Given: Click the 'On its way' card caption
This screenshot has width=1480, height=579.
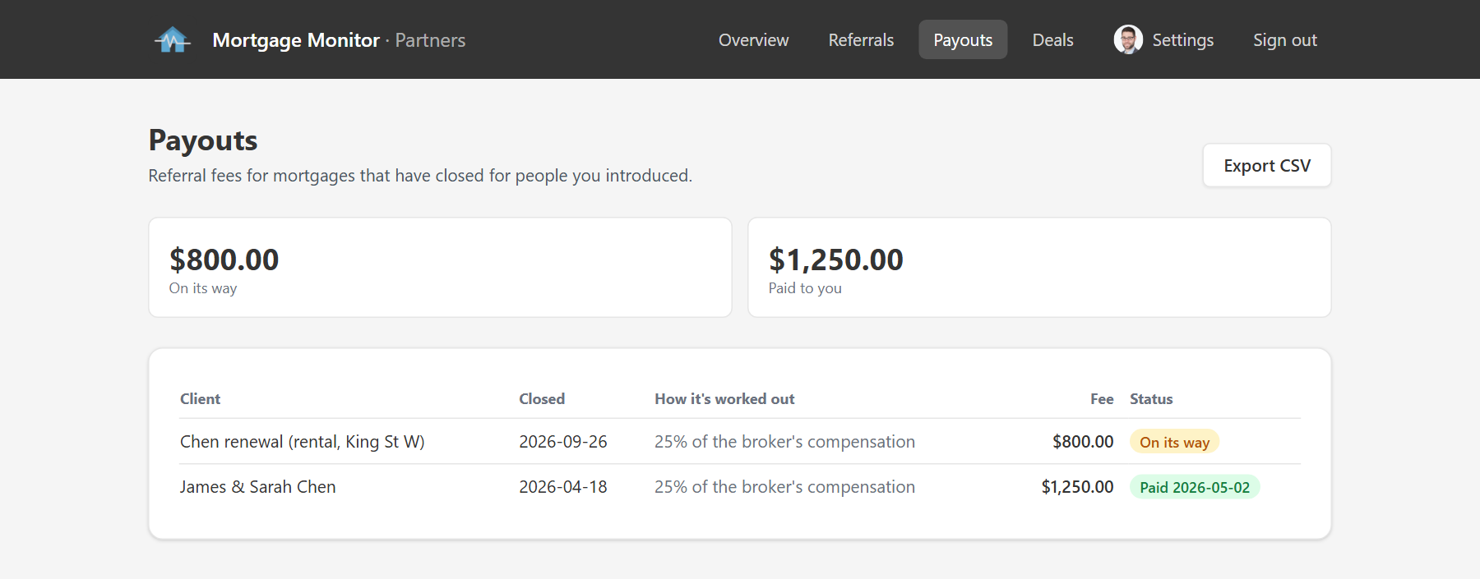Looking at the screenshot, I should click(203, 288).
